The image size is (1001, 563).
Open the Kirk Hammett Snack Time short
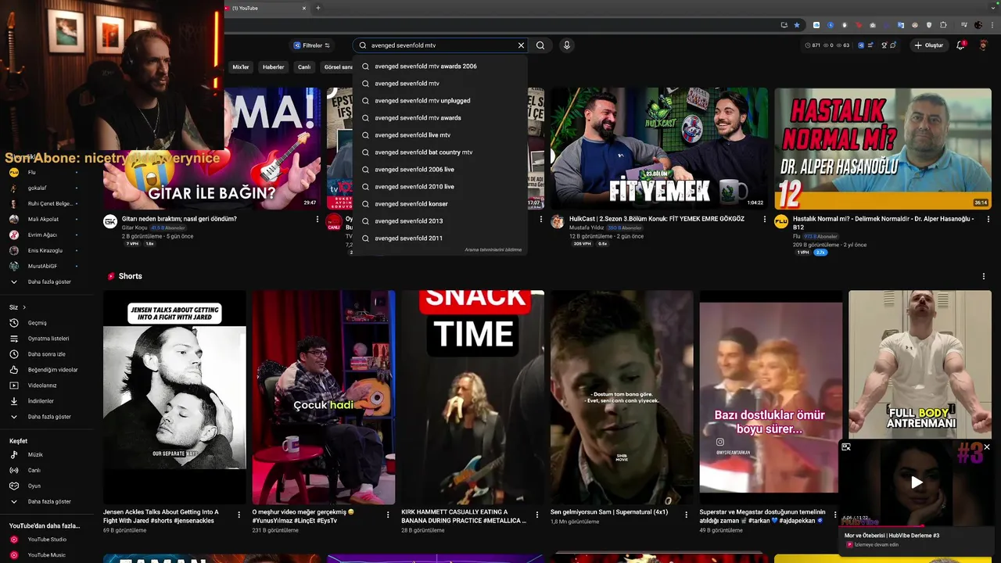point(472,397)
